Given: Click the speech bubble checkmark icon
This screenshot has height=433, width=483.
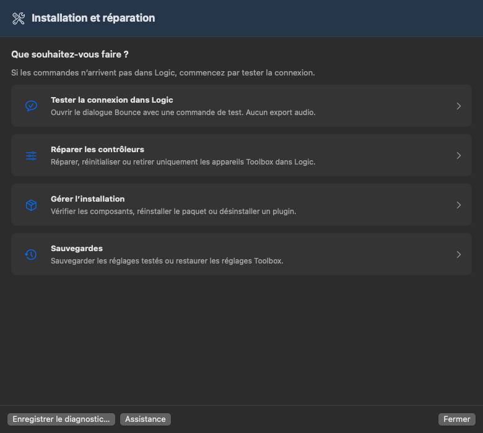Looking at the screenshot, I should click(x=31, y=106).
